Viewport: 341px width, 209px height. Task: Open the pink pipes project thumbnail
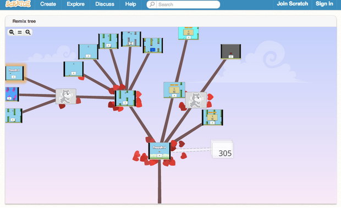tap(12, 94)
